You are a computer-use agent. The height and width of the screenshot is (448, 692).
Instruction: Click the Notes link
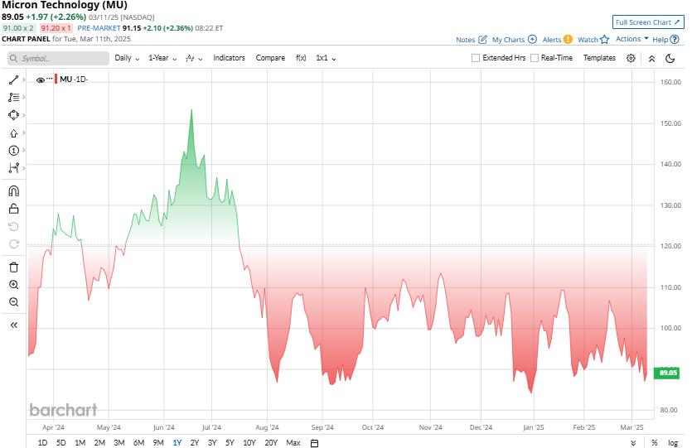click(465, 40)
